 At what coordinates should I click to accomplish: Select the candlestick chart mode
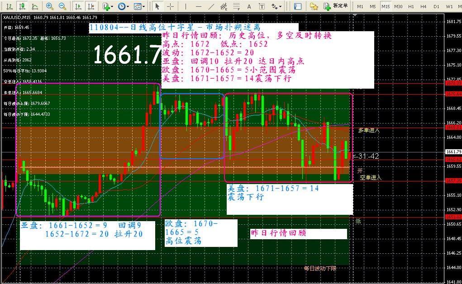pyautogui.click(x=21, y=6)
